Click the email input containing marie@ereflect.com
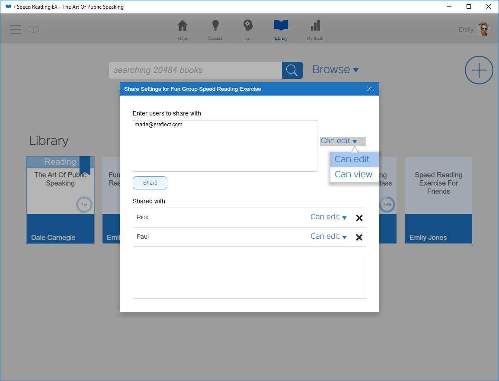The width and height of the screenshot is (499, 381). coord(225,146)
